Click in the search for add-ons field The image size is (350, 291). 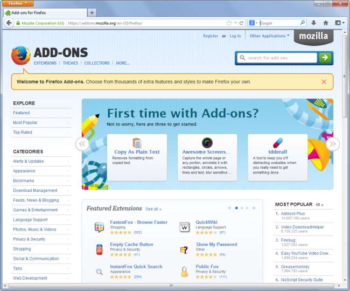click(277, 58)
